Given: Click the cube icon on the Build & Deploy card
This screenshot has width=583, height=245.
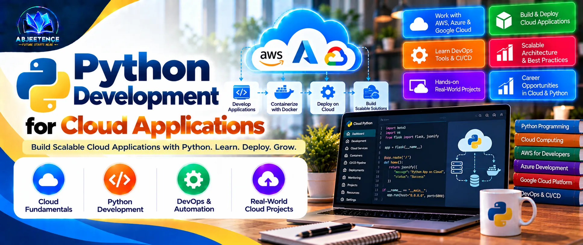Looking at the screenshot, I should (504, 20).
